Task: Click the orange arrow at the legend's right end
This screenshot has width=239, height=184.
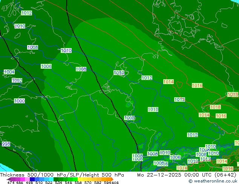Action: pyautogui.click(x=112, y=179)
